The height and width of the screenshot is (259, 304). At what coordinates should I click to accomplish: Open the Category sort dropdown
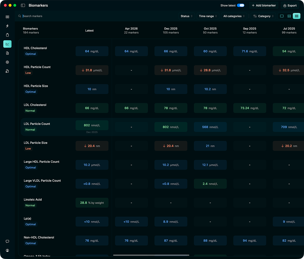[x=263, y=16]
